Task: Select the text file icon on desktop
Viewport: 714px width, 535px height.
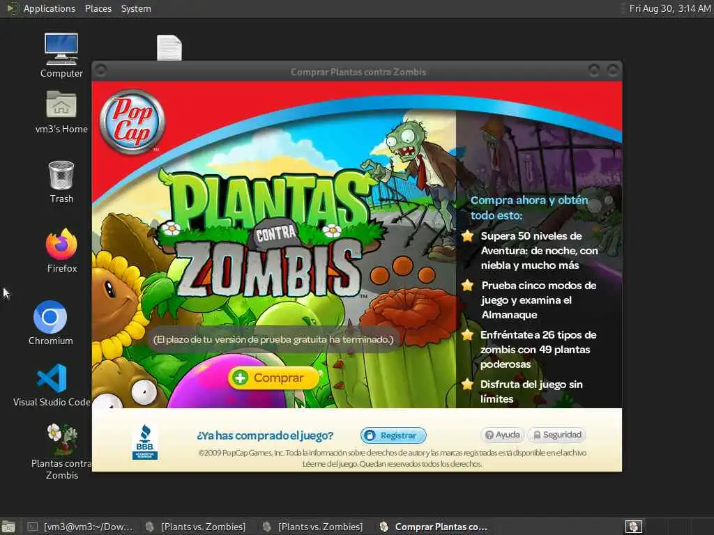Action: 169,48
